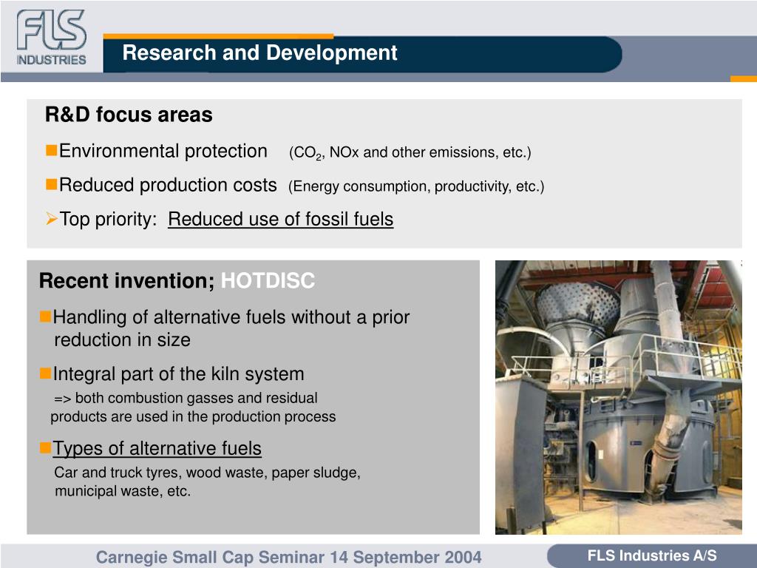This screenshot has height=568, width=757.
Task: Click the white HOTDISC word
Action: pyautogui.click(x=268, y=280)
